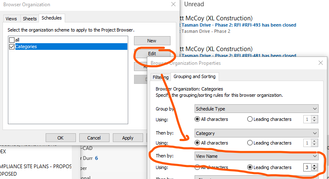Select All characters for Schedule Type grouping
Image resolution: width=329 pixels, height=179 pixels.
(197, 119)
